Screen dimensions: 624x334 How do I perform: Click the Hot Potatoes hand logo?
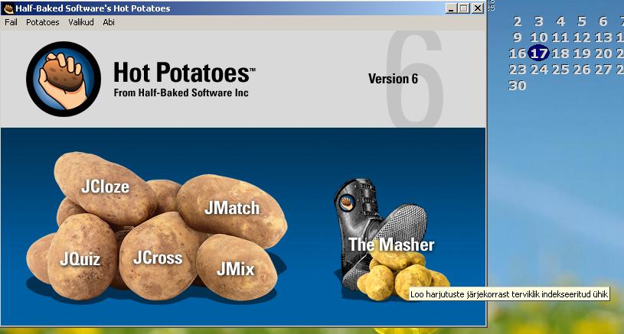64,79
